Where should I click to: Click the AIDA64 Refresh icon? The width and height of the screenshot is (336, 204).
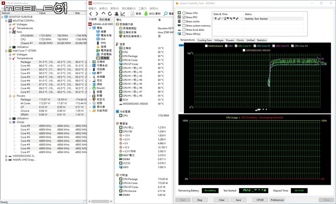tap(110, 14)
